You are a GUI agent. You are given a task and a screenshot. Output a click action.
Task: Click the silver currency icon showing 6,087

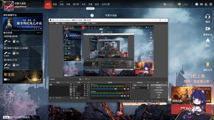click(x=165, y=4)
